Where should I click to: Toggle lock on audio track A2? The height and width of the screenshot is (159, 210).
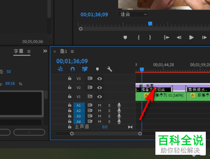coord(70,110)
